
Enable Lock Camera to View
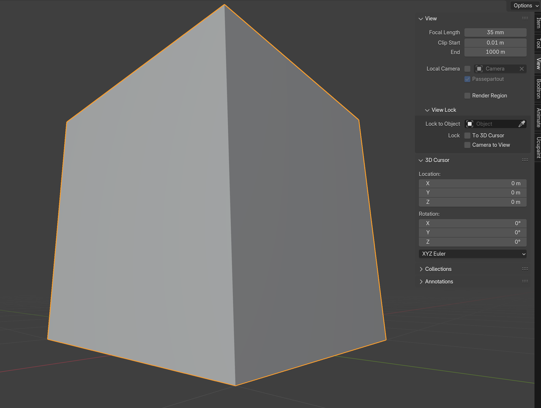(467, 145)
